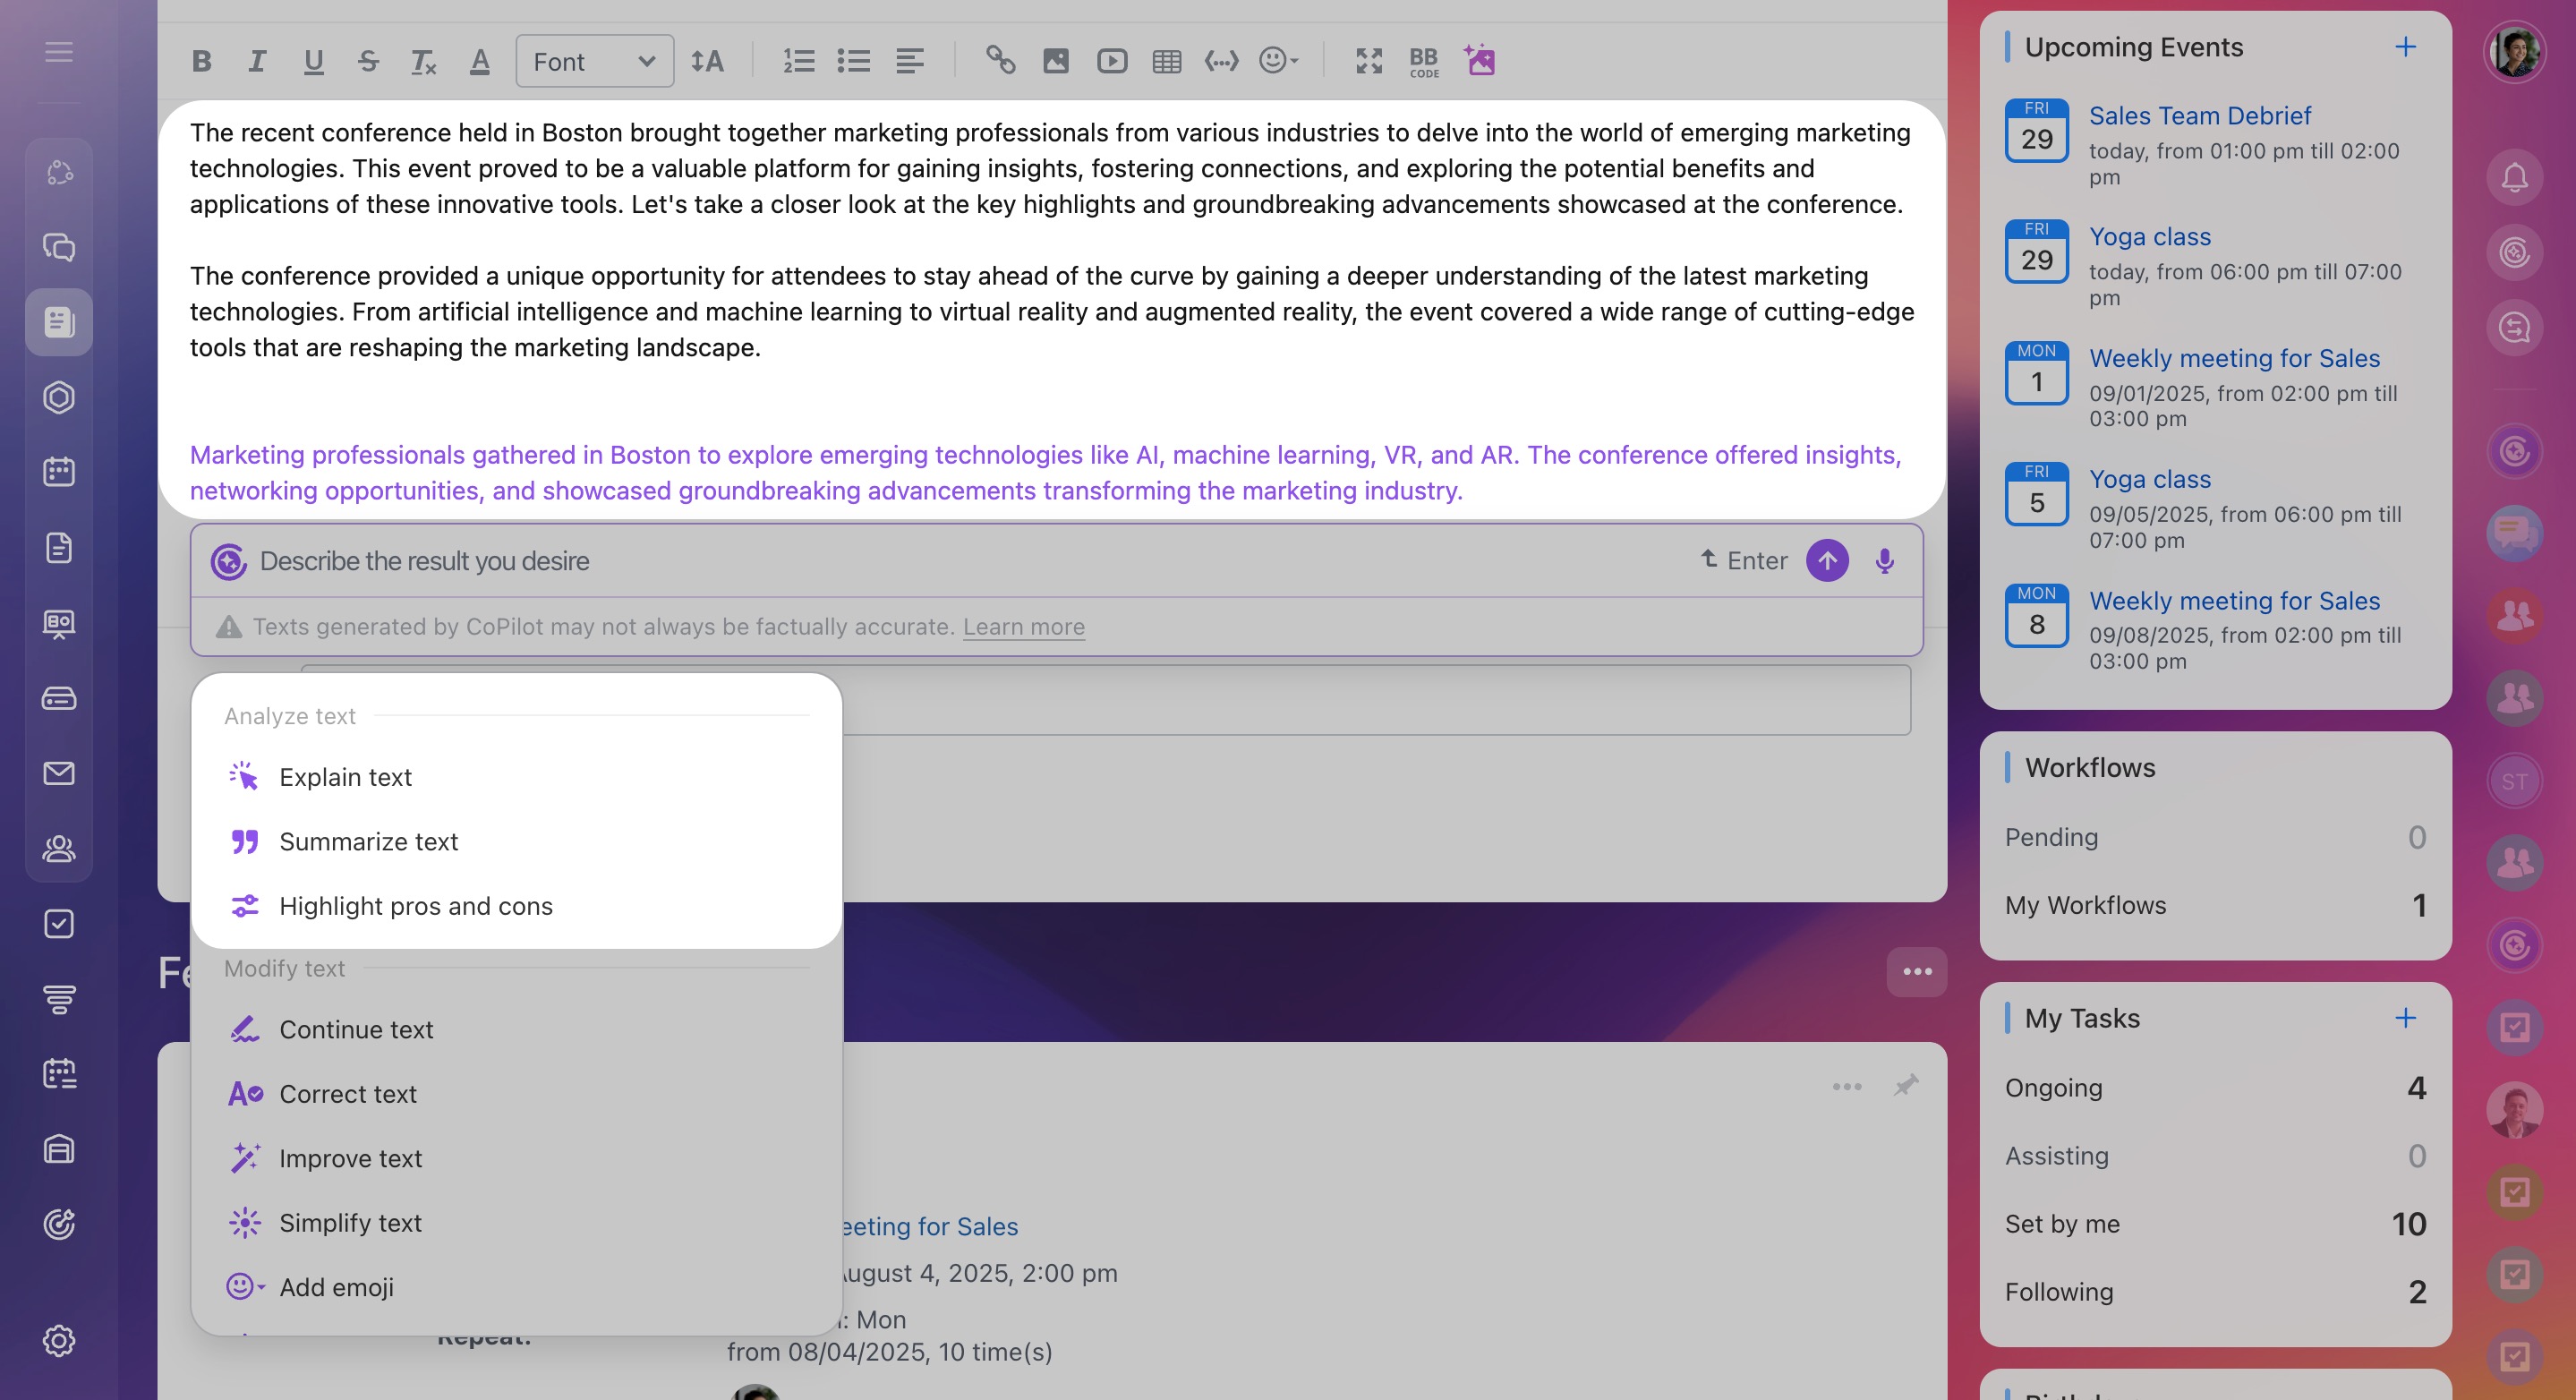Select Summarize text from the CoPilot menu
The height and width of the screenshot is (1400, 2576).
coord(368,841)
